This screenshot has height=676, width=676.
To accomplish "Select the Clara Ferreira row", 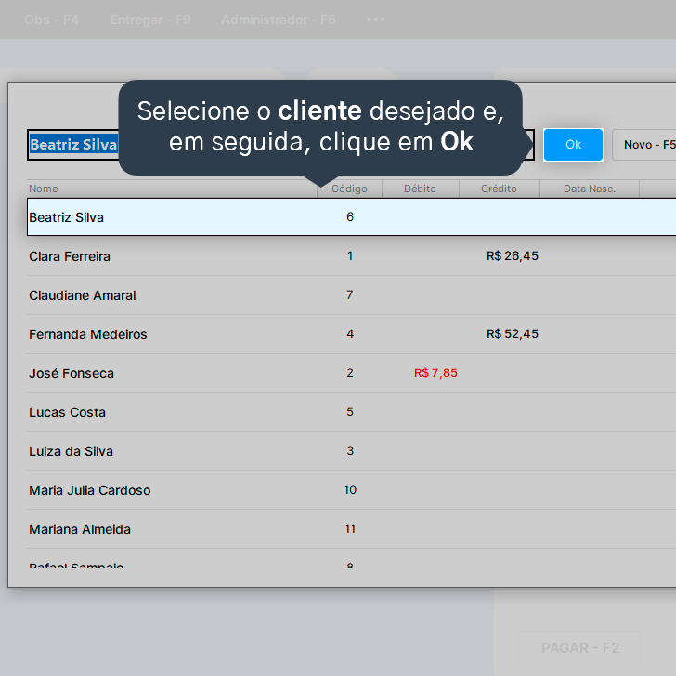I will click(351, 256).
